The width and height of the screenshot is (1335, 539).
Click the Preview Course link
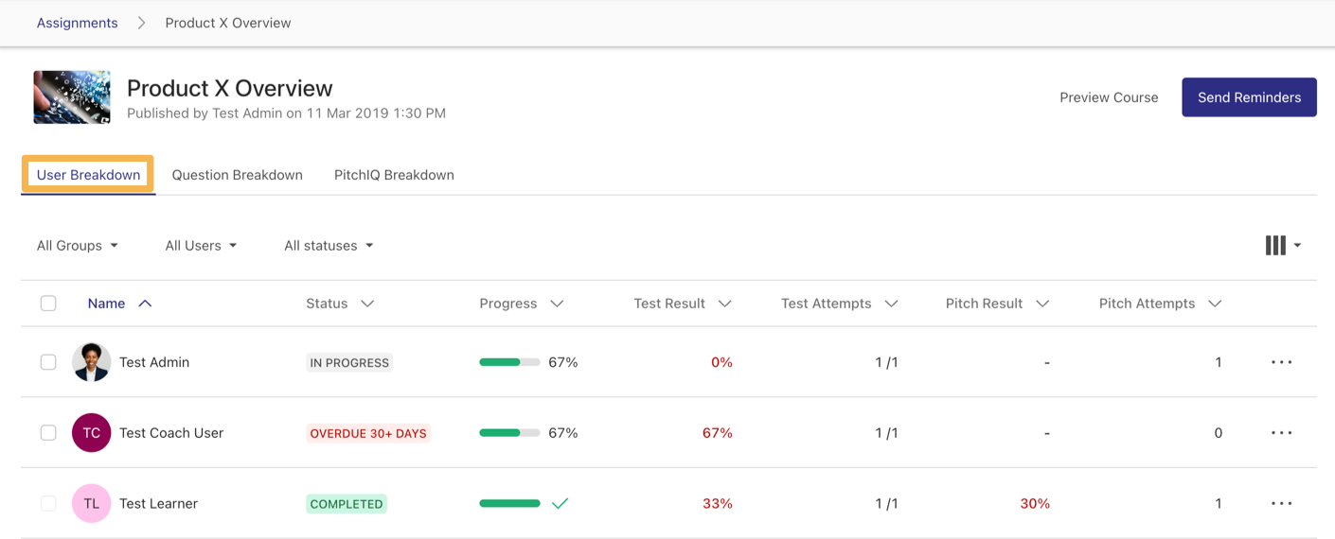click(x=1109, y=97)
